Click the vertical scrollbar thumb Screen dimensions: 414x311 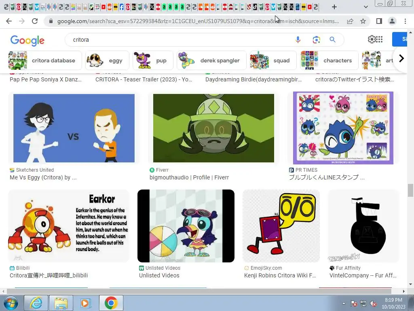(410, 190)
